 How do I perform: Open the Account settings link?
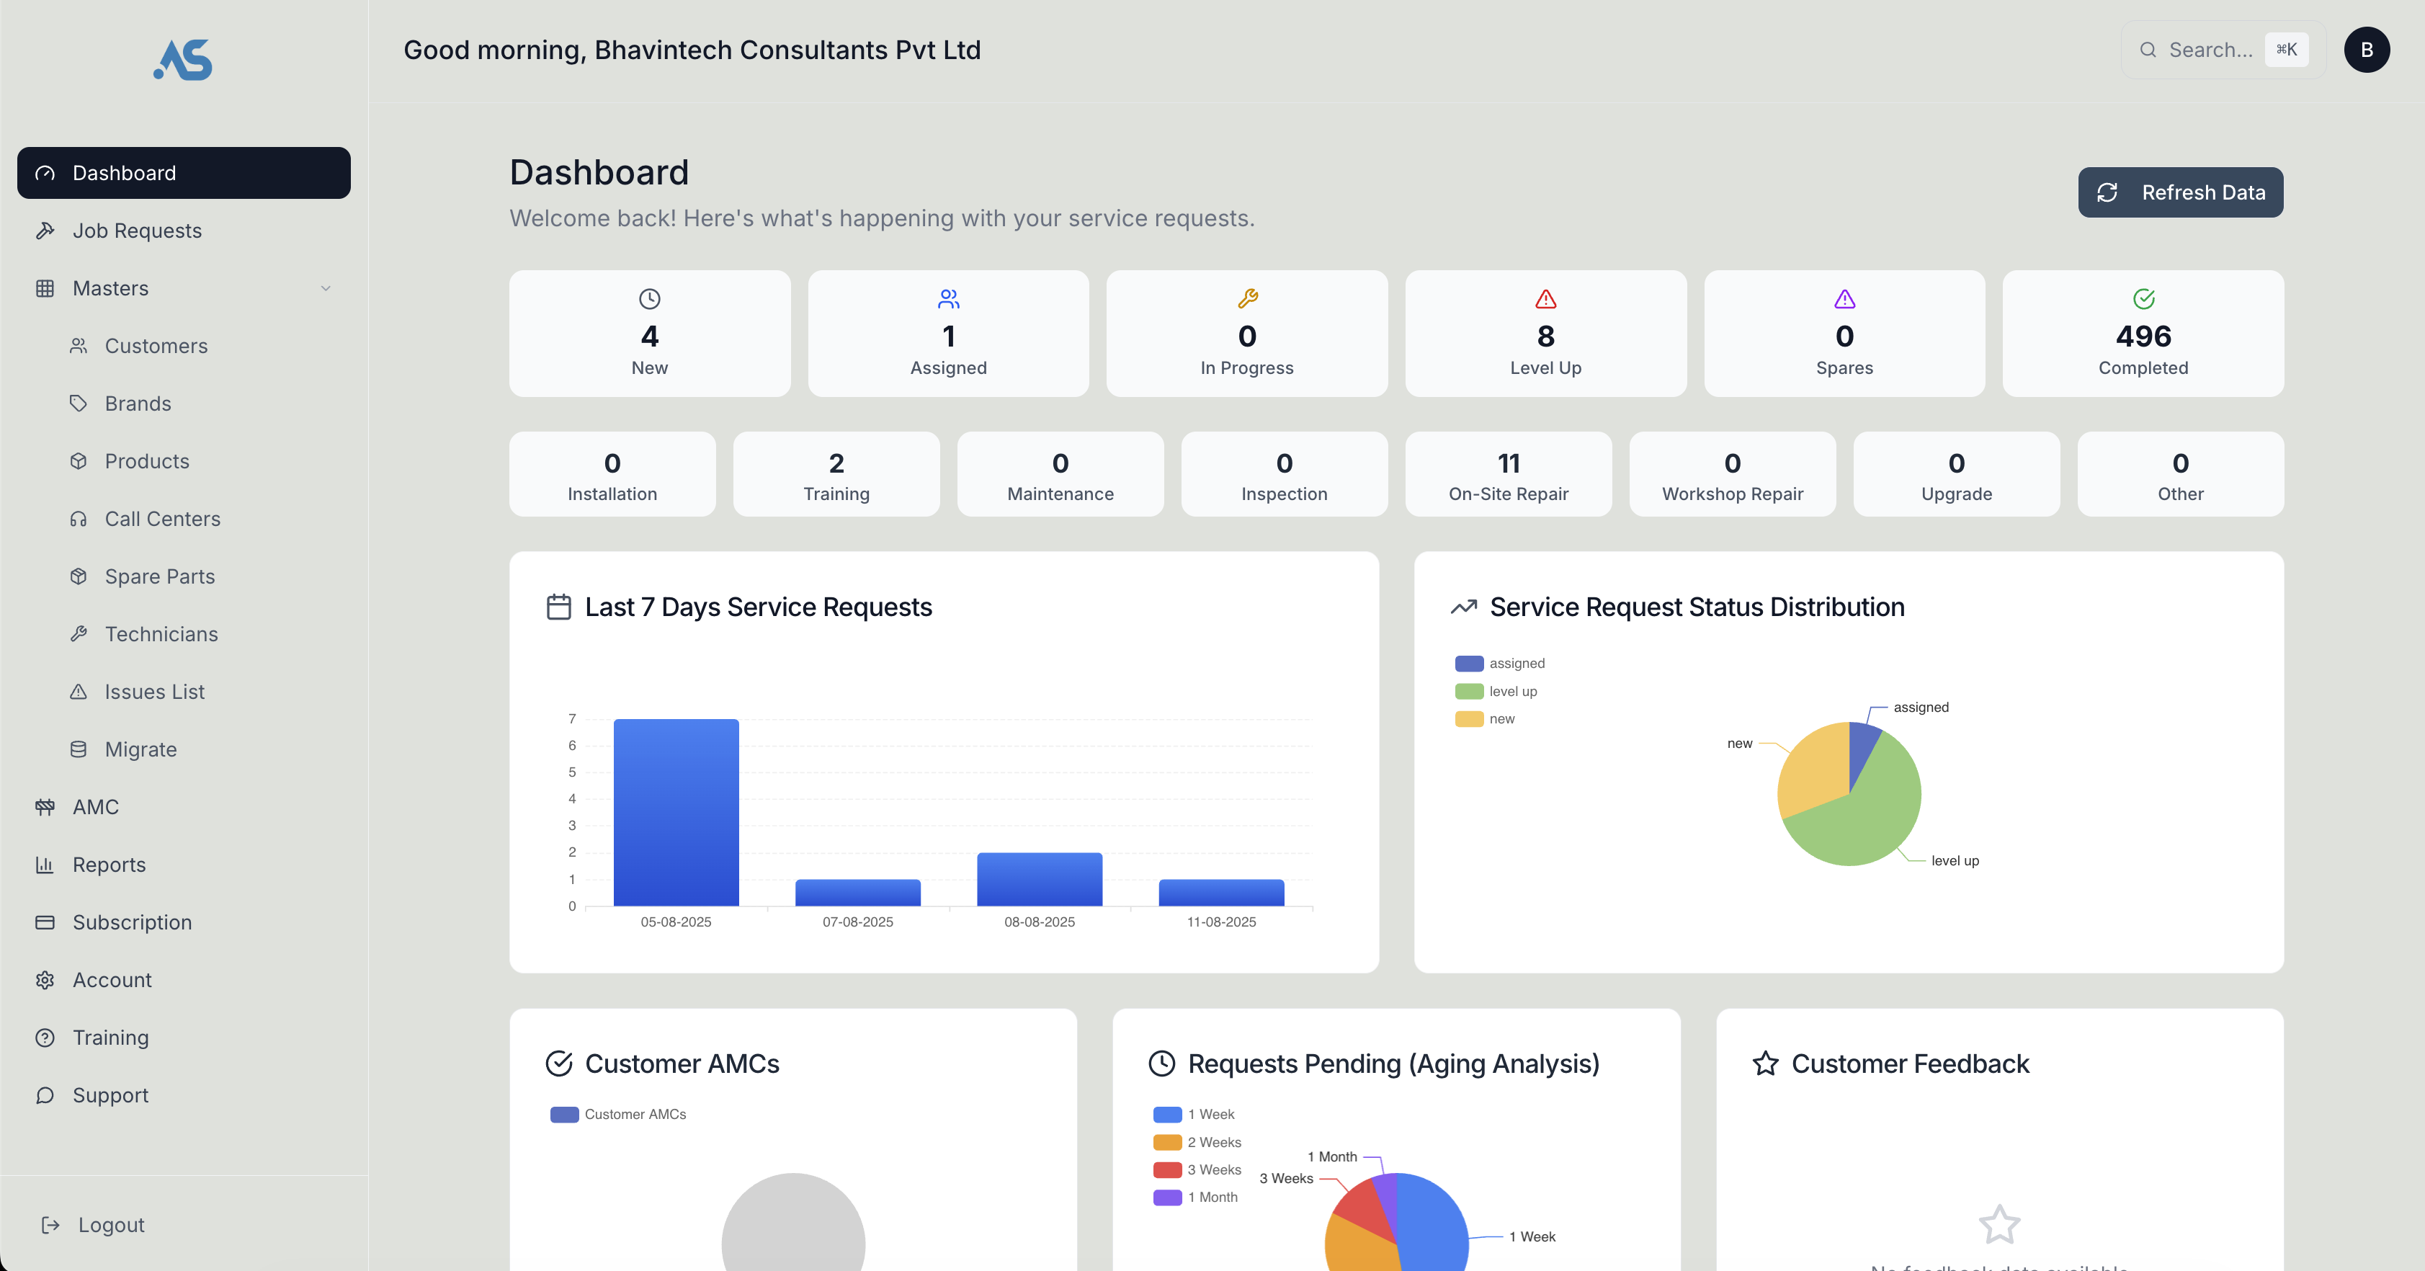184,980
